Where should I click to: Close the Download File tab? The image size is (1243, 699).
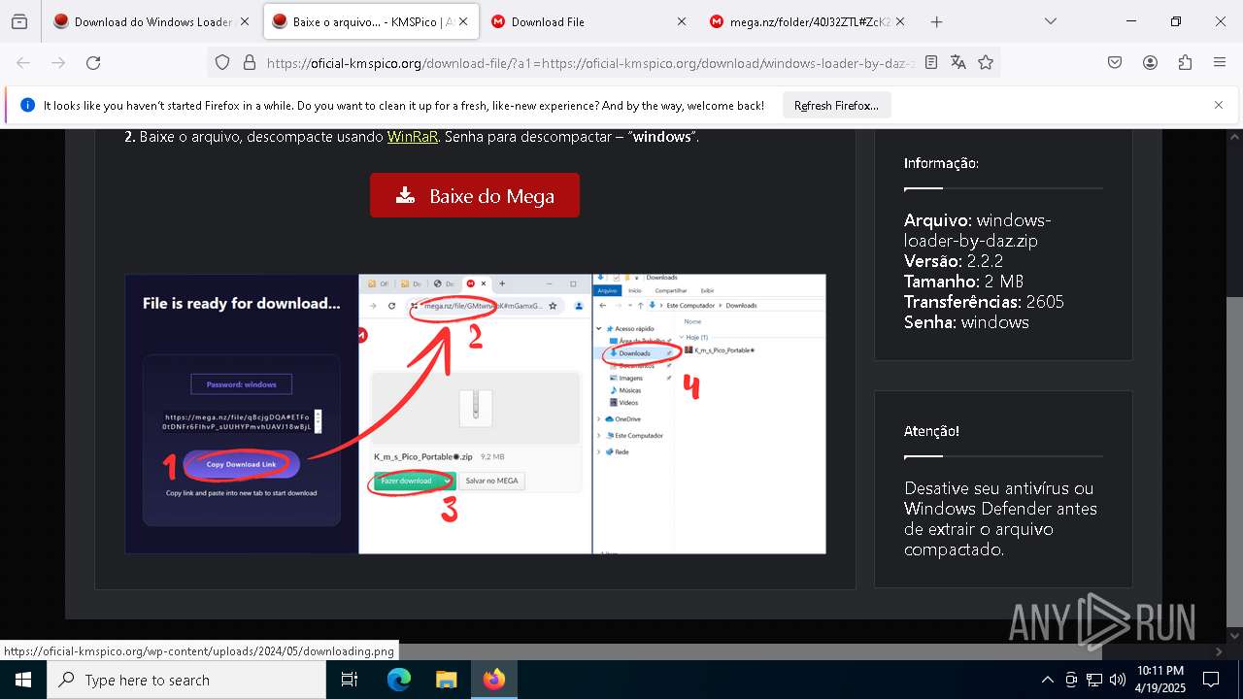[x=681, y=21]
